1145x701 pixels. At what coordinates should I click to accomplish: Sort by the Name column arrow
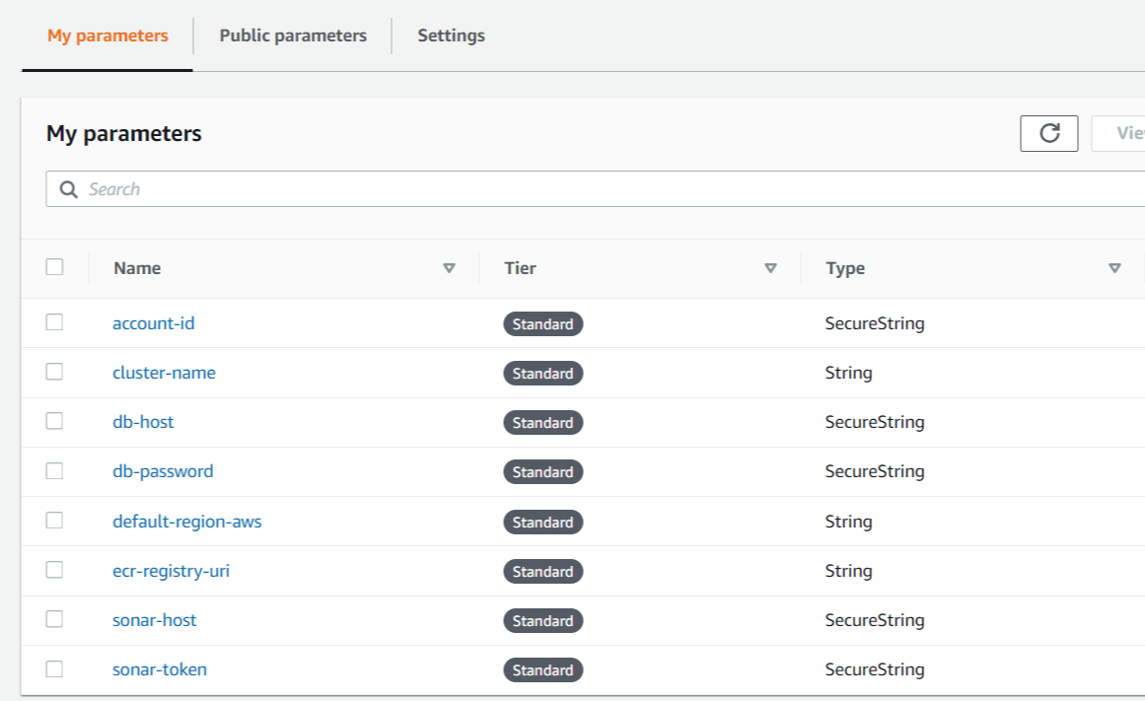(450, 268)
